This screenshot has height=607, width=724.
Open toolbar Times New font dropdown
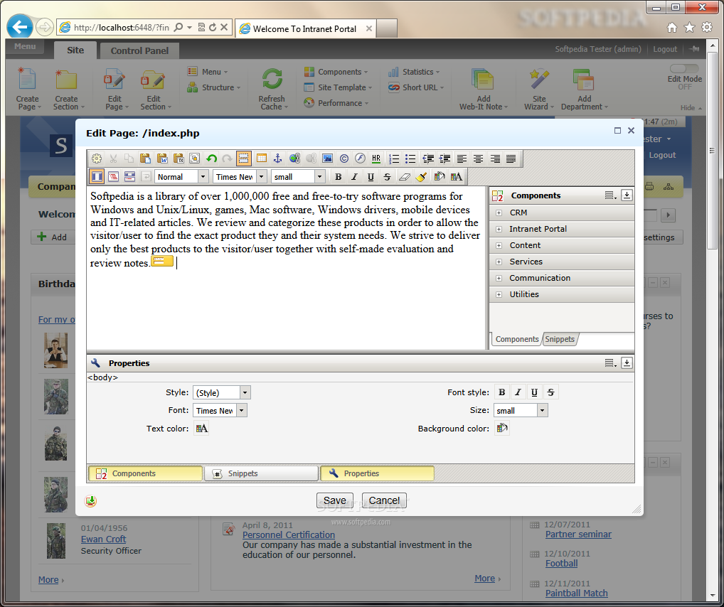[x=240, y=177]
